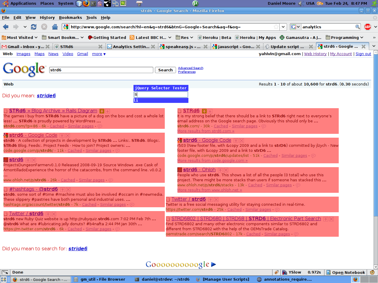Image resolution: width=378 pixels, height=283 pixels.
Task: Click the Adblock Plus ABP icon
Action: [x=367, y=27]
